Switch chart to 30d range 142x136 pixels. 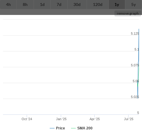tap(77, 4)
